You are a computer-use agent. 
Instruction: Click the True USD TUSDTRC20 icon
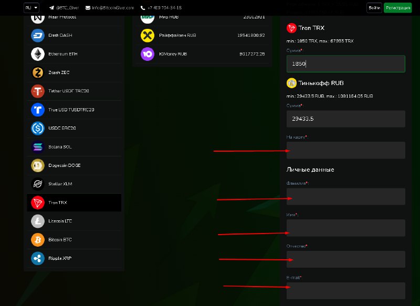click(38, 110)
